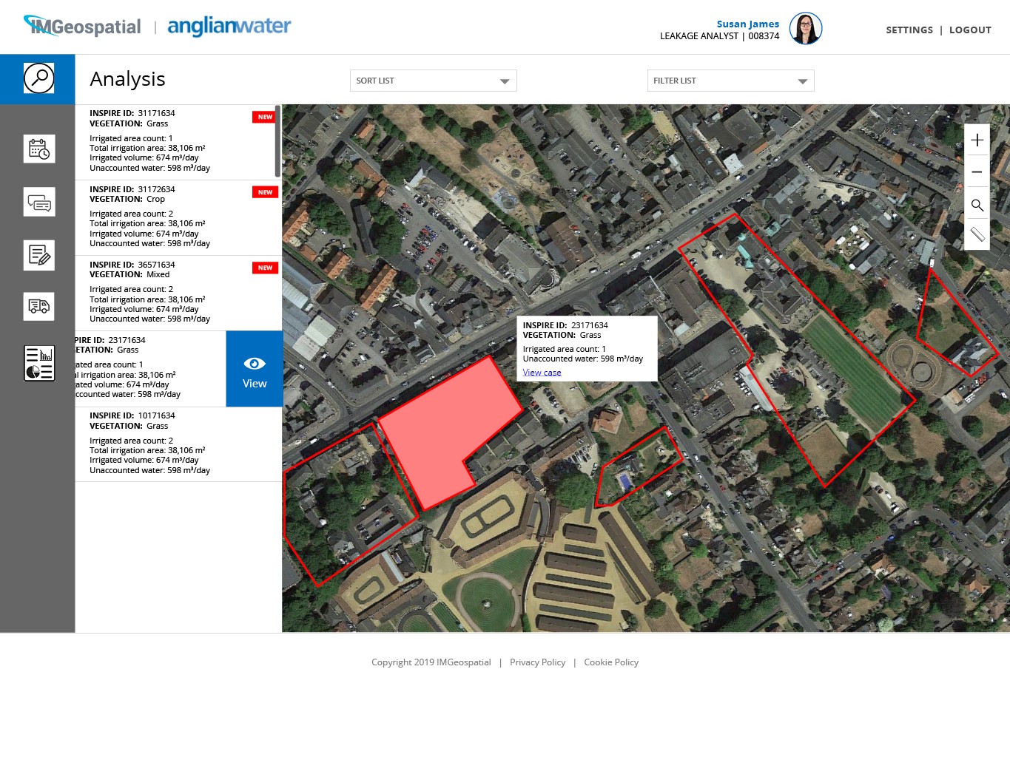Click the list panel scrollbar

point(277,141)
